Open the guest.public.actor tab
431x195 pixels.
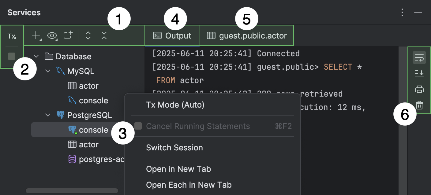(x=247, y=35)
